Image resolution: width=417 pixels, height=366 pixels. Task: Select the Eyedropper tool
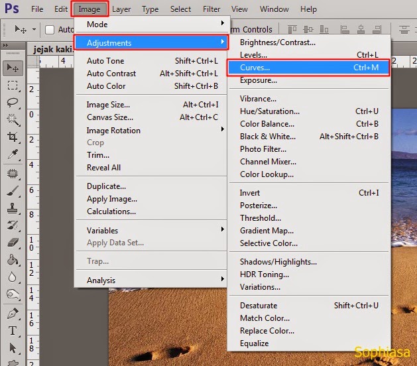[x=13, y=154]
